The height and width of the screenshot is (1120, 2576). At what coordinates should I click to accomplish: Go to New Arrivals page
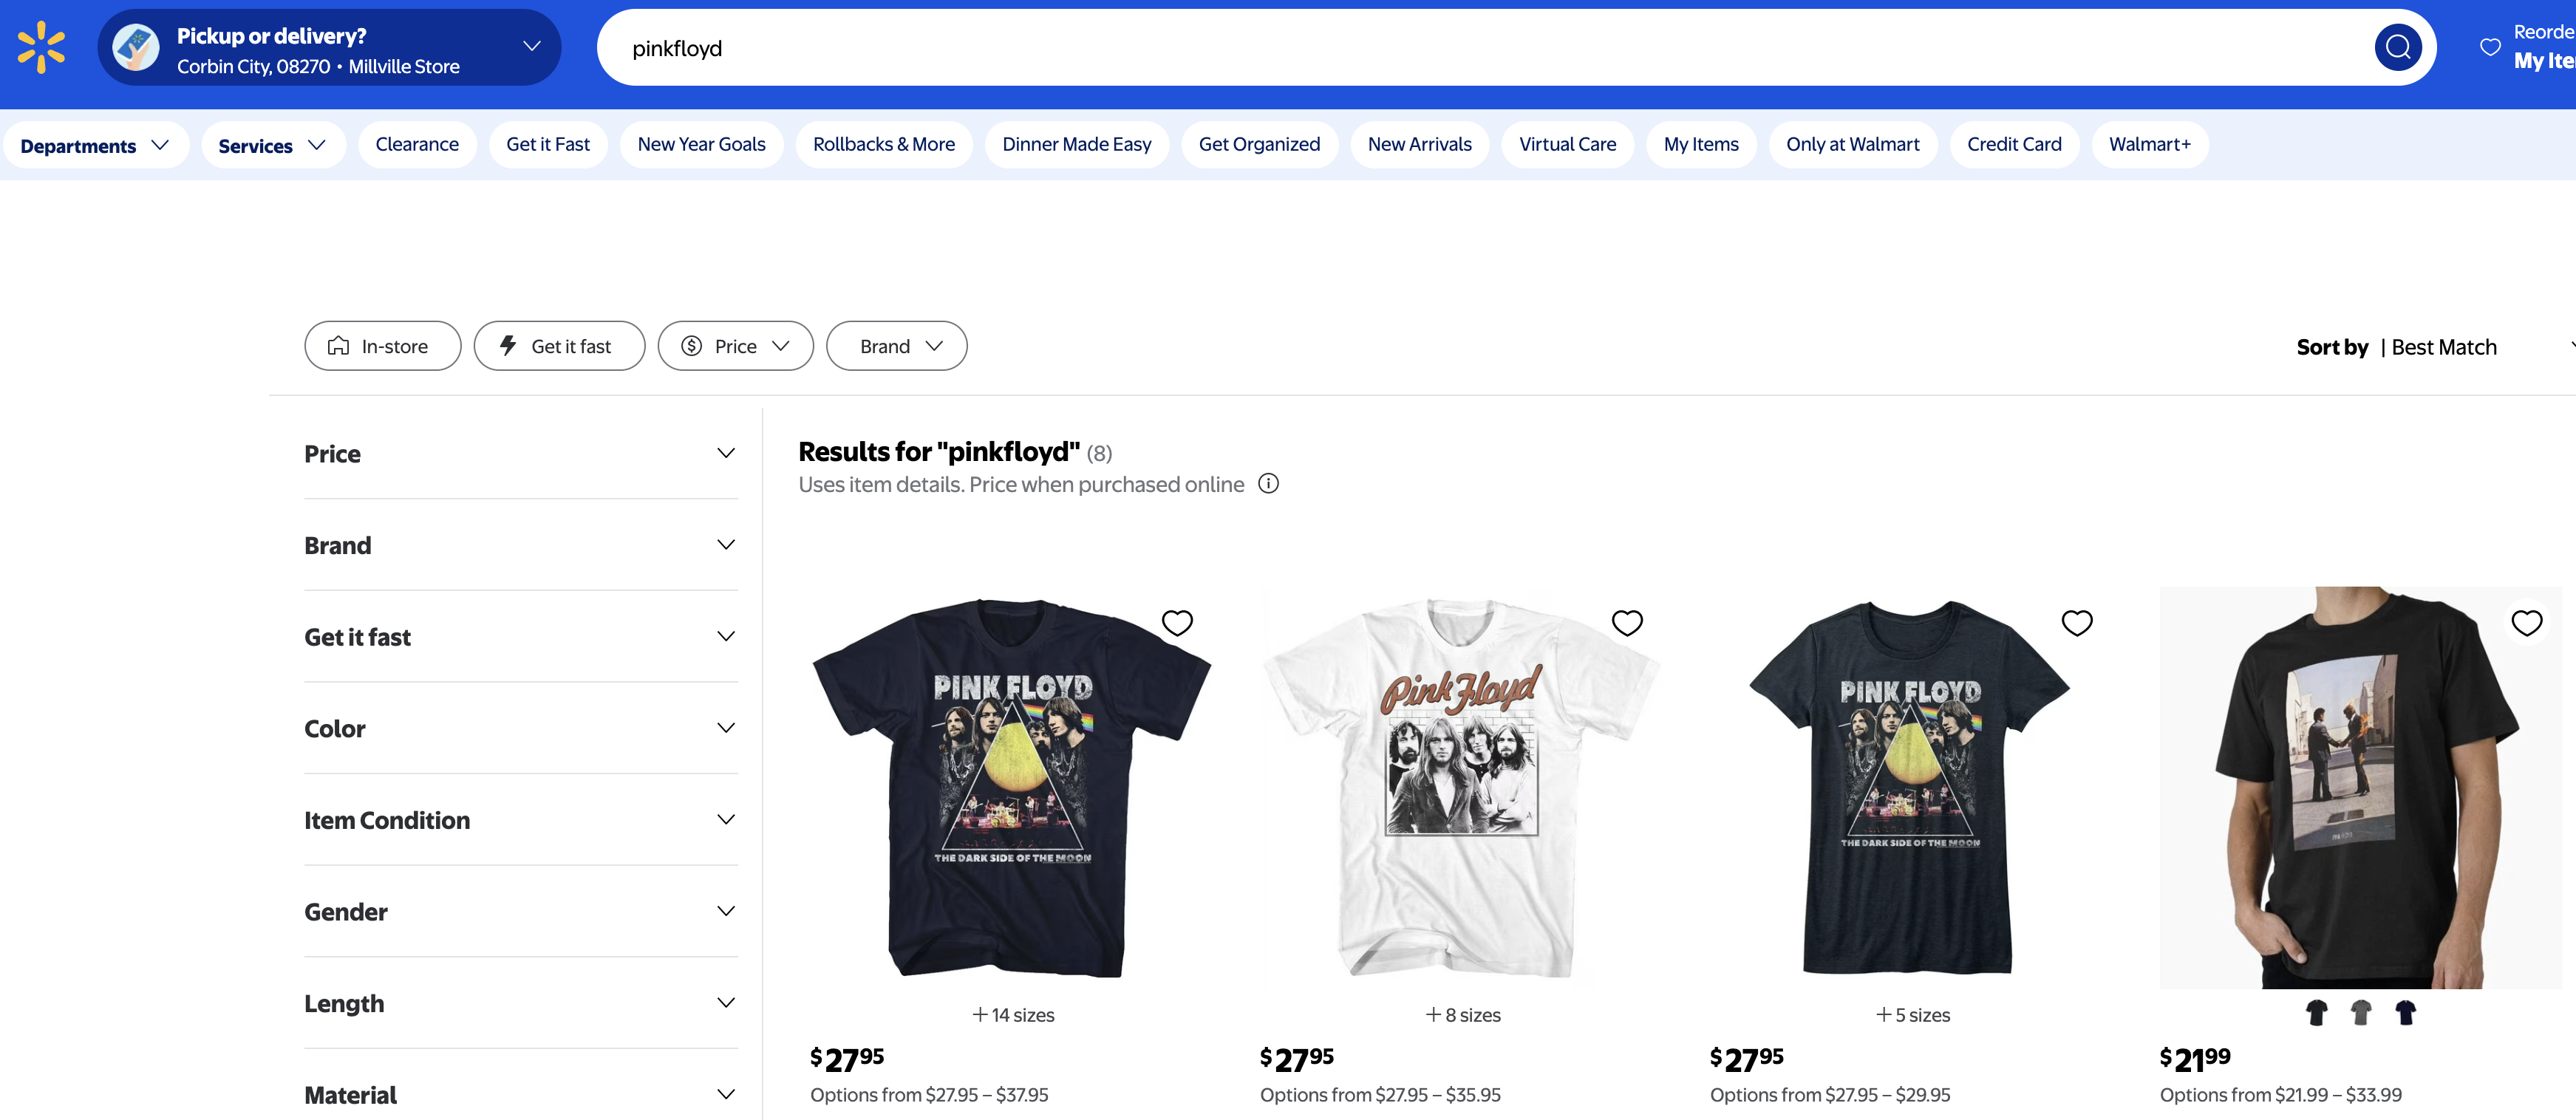[1419, 144]
